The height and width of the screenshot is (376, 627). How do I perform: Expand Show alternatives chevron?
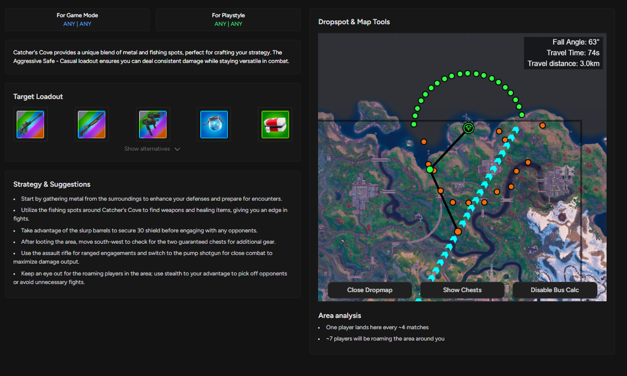(177, 149)
